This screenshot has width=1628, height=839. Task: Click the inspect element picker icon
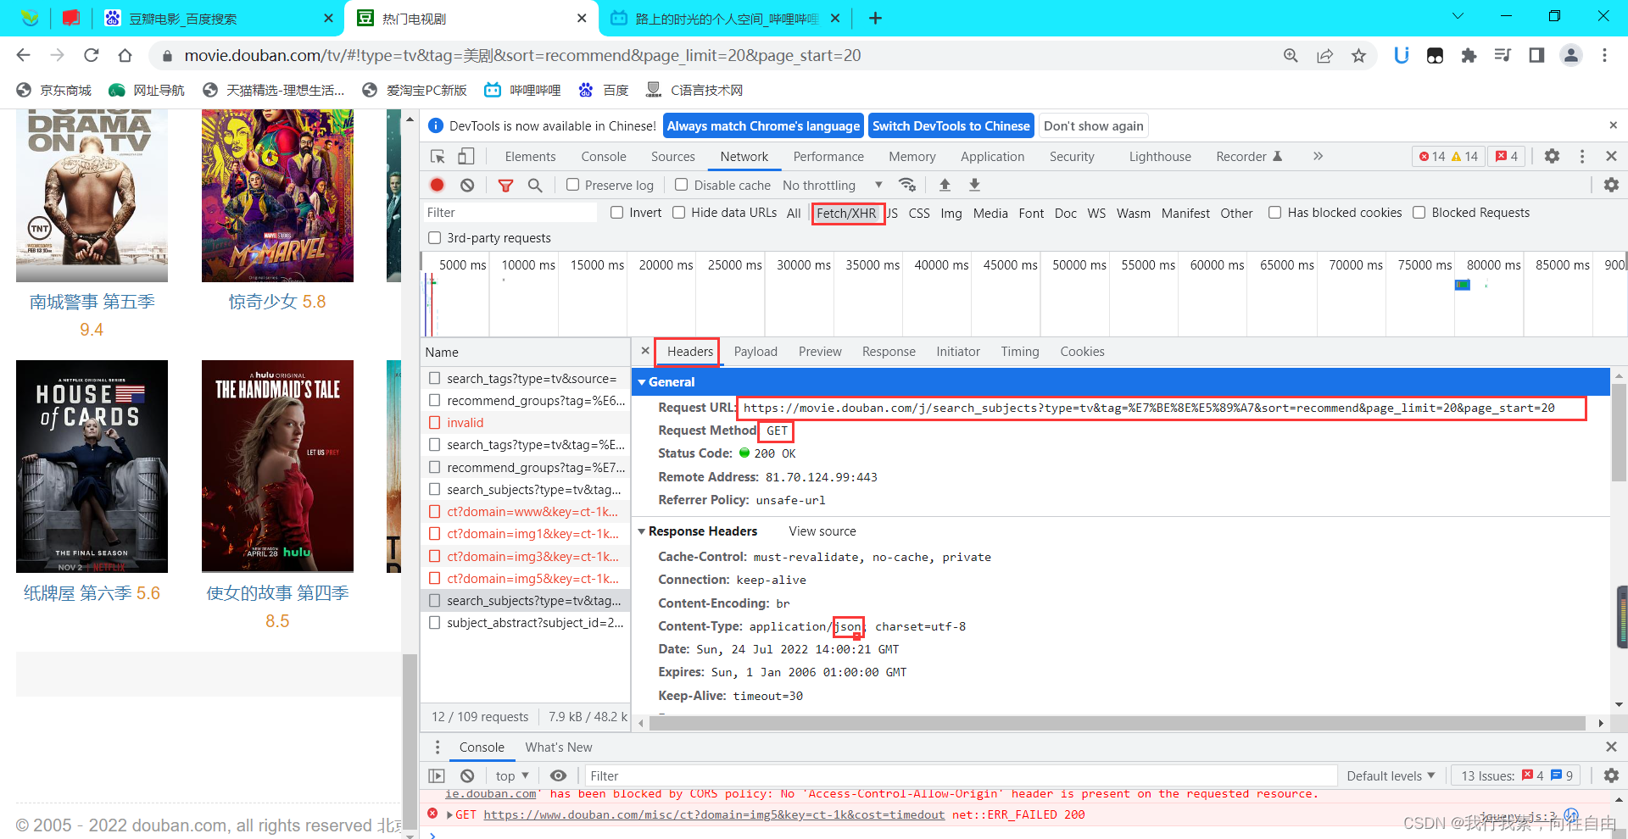[438, 156]
